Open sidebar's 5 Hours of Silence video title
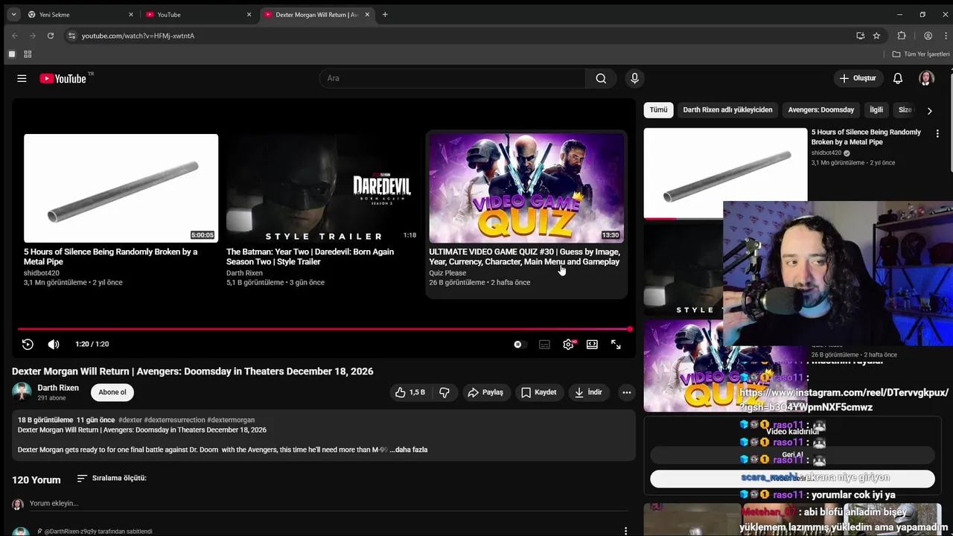Viewport: 953px width, 536px height. 866,137
